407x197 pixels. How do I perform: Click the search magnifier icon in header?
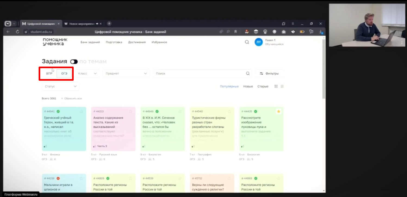click(247, 42)
